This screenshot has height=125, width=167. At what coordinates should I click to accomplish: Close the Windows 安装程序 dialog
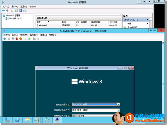click(x=131, y=68)
